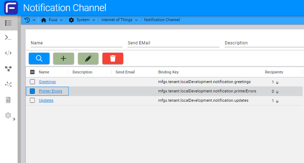Click the pencil edit button

click(x=88, y=58)
